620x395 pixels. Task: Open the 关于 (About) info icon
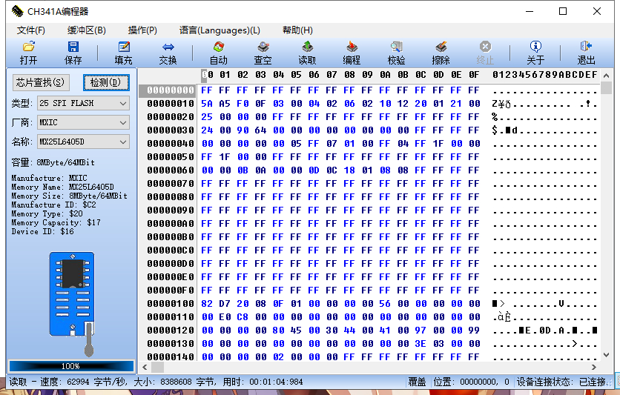535,47
